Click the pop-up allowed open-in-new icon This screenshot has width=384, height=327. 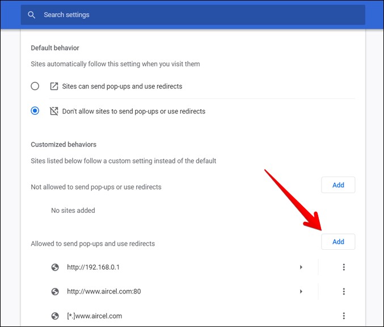click(x=54, y=86)
